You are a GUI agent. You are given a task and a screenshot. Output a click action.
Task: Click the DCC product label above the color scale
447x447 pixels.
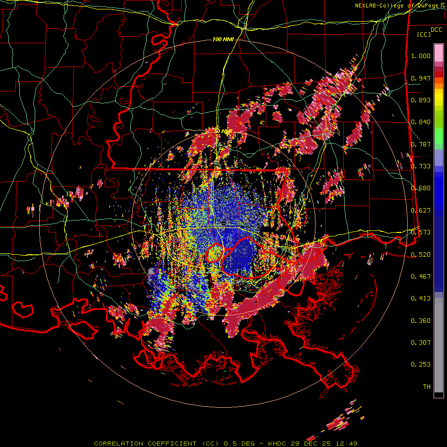click(436, 30)
